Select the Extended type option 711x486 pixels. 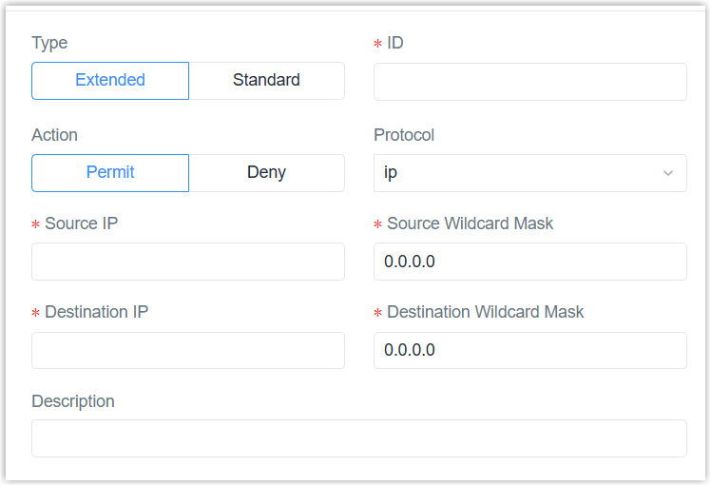110,81
